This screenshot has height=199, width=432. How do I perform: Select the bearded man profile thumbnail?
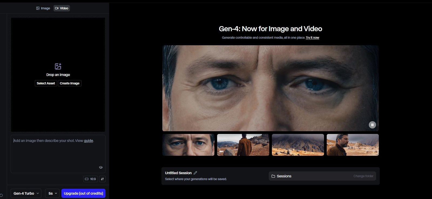[x=353, y=145]
